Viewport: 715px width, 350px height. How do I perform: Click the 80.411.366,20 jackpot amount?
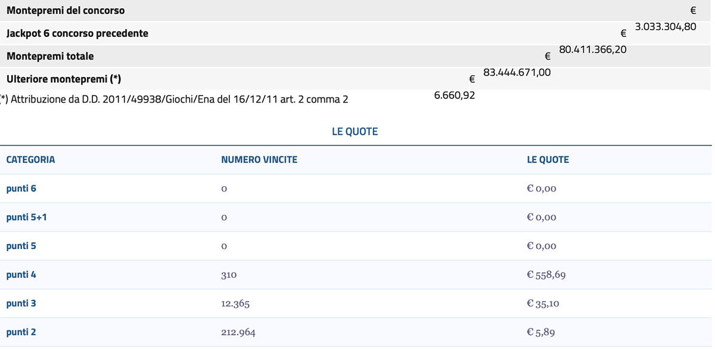tap(593, 49)
